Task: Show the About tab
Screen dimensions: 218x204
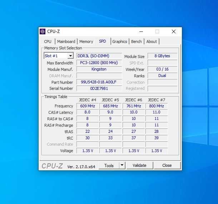Action: (x=152, y=42)
